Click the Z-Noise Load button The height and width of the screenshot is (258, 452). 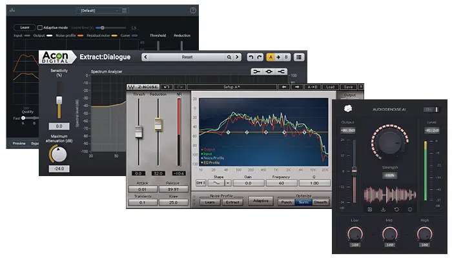[x=331, y=86]
